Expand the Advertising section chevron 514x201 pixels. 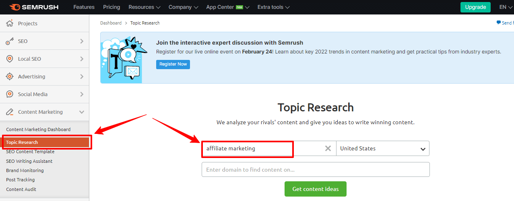[82, 76]
